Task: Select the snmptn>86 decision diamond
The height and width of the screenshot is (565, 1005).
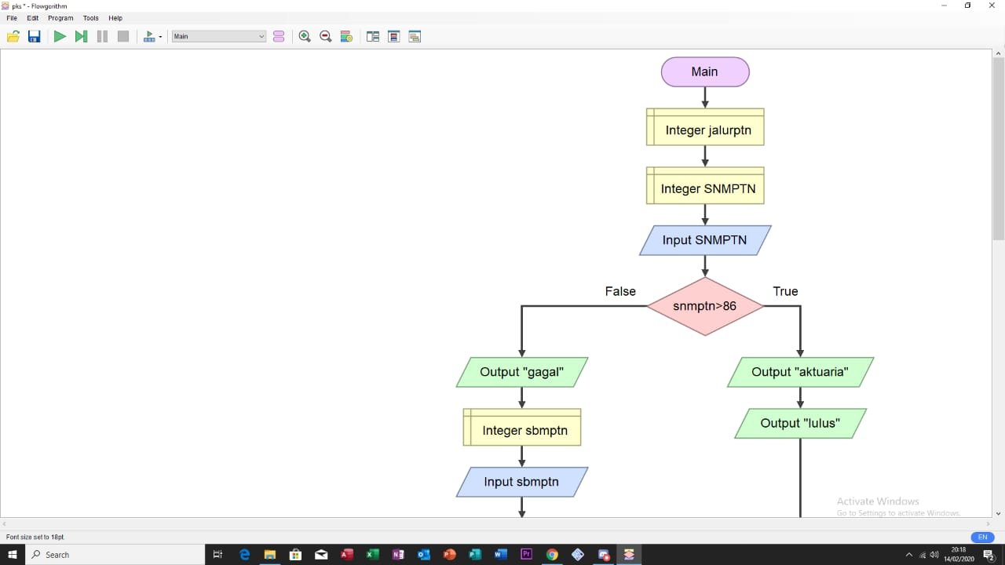Action: (704, 306)
